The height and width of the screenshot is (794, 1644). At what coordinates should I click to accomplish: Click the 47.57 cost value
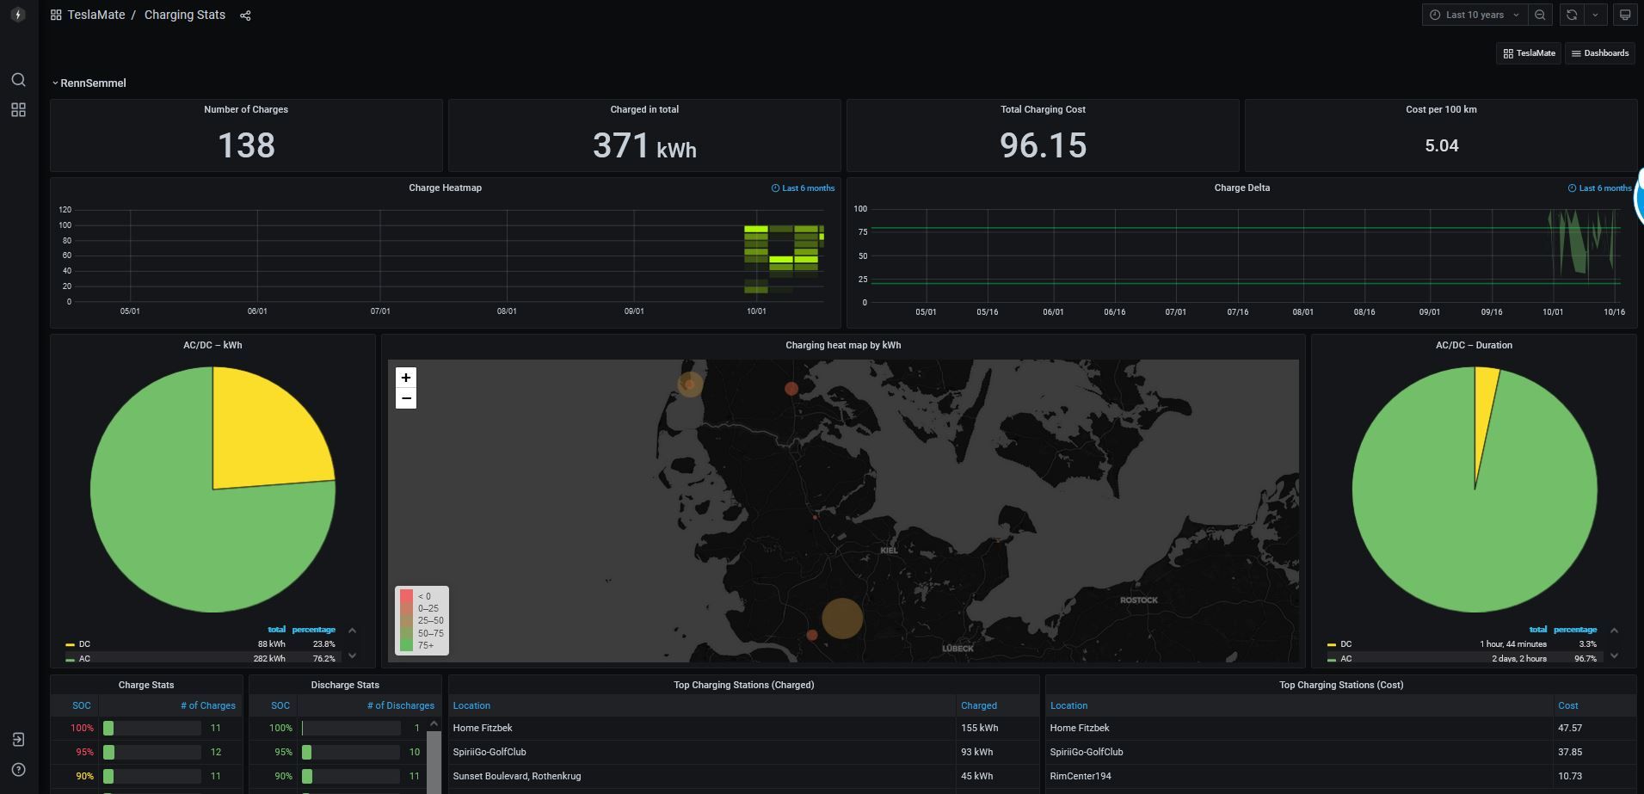pyautogui.click(x=1570, y=728)
